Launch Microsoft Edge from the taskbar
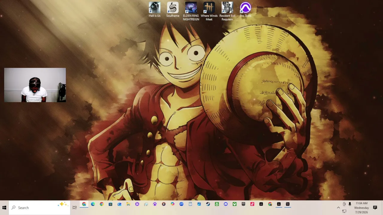This screenshot has height=215, width=383. point(93,204)
